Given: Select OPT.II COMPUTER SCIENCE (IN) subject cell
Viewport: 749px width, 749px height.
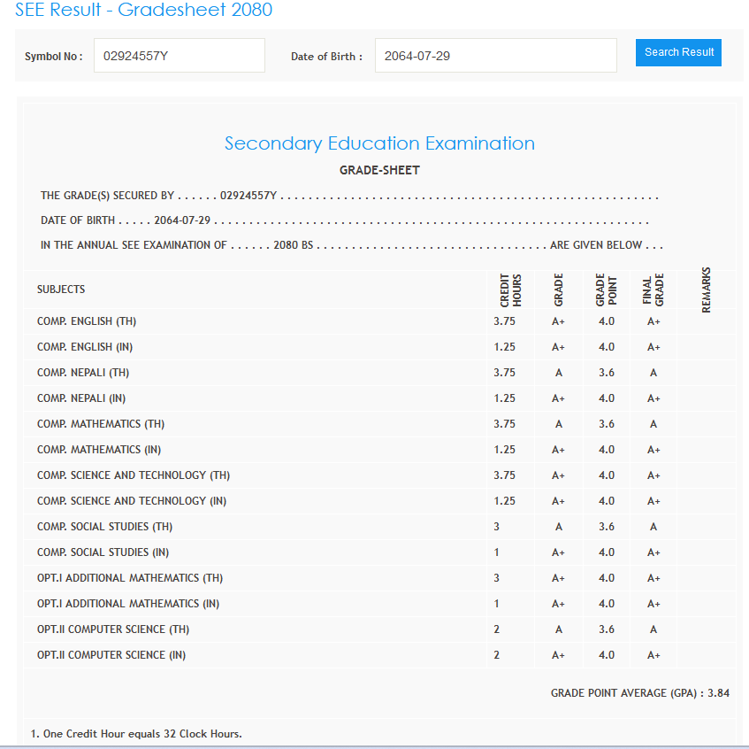Looking at the screenshot, I should 111,655.
